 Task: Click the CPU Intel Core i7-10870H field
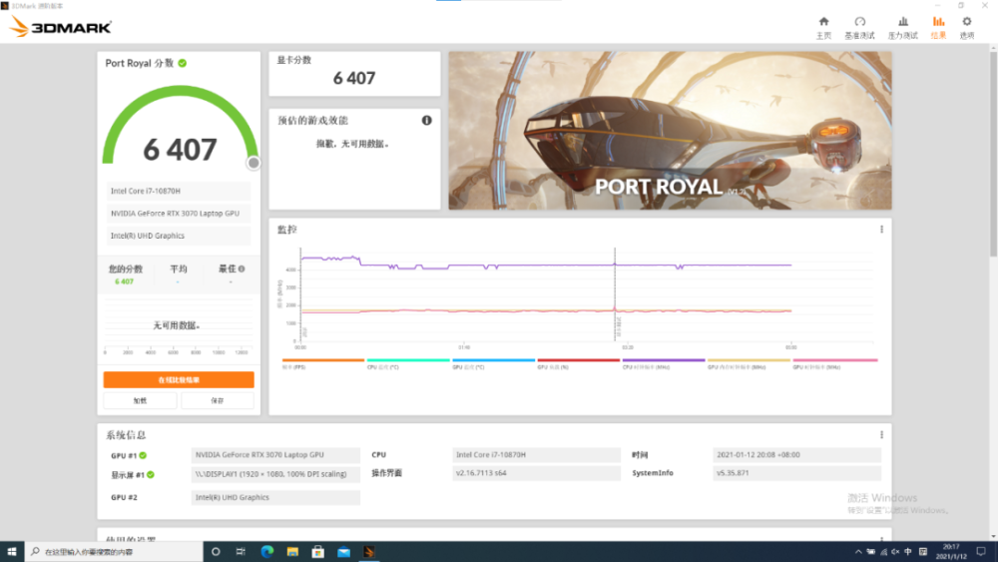(x=537, y=454)
